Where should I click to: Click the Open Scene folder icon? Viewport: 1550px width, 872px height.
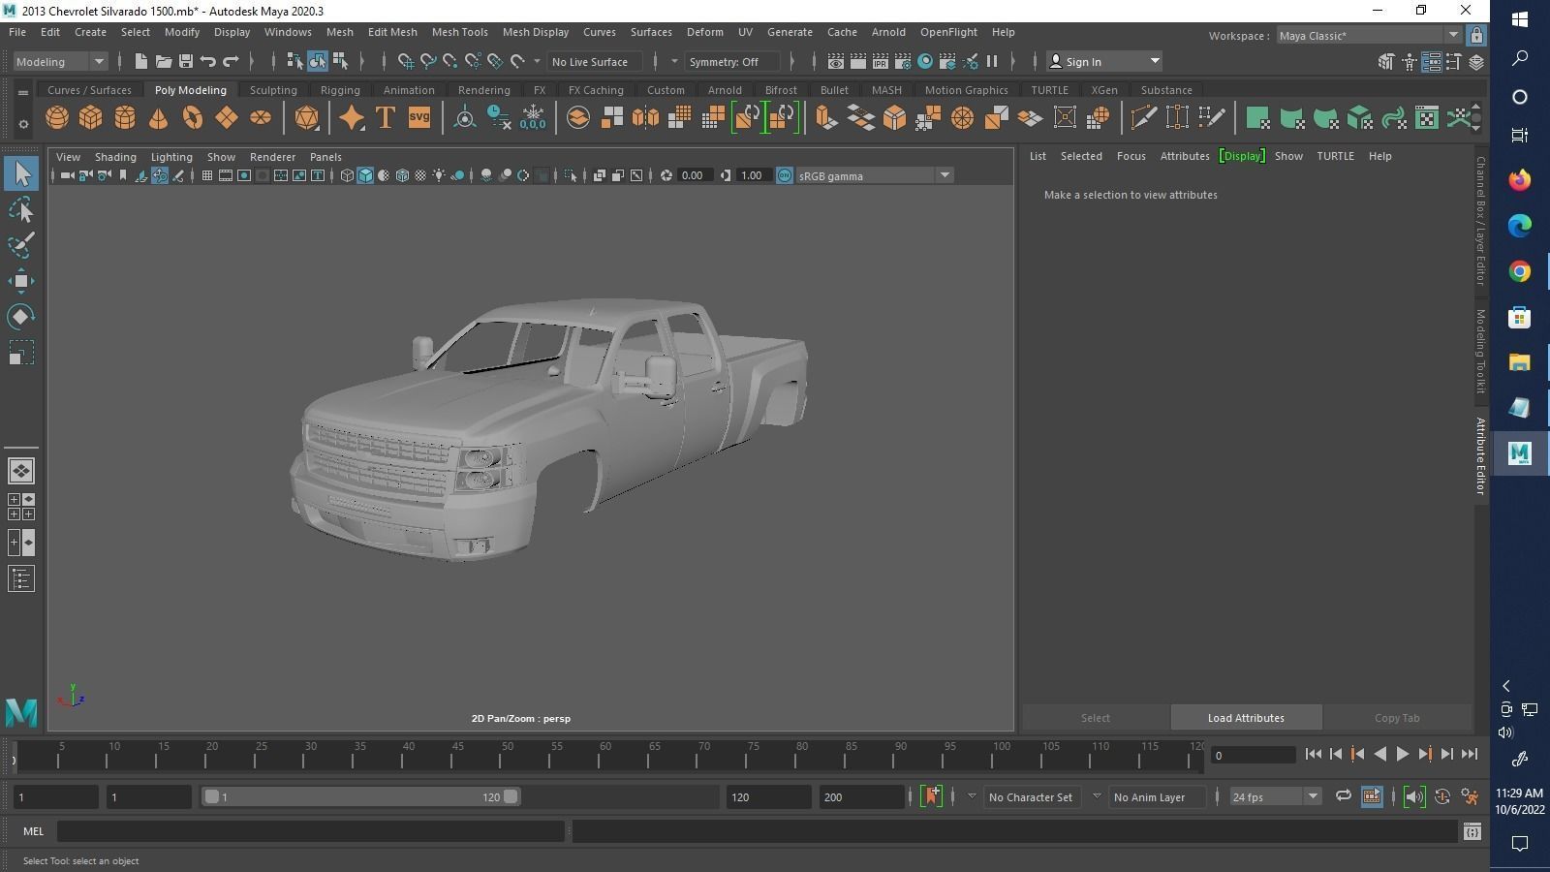pos(163,61)
